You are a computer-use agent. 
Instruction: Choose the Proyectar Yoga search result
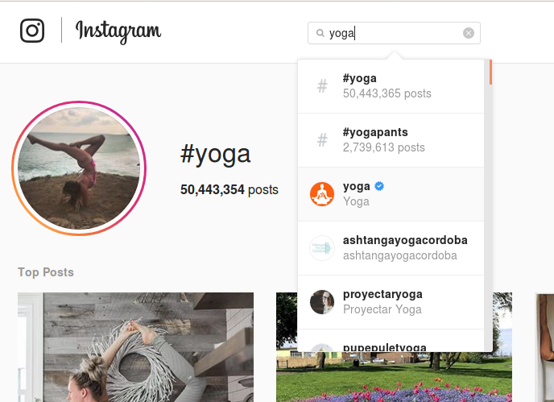[391, 302]
